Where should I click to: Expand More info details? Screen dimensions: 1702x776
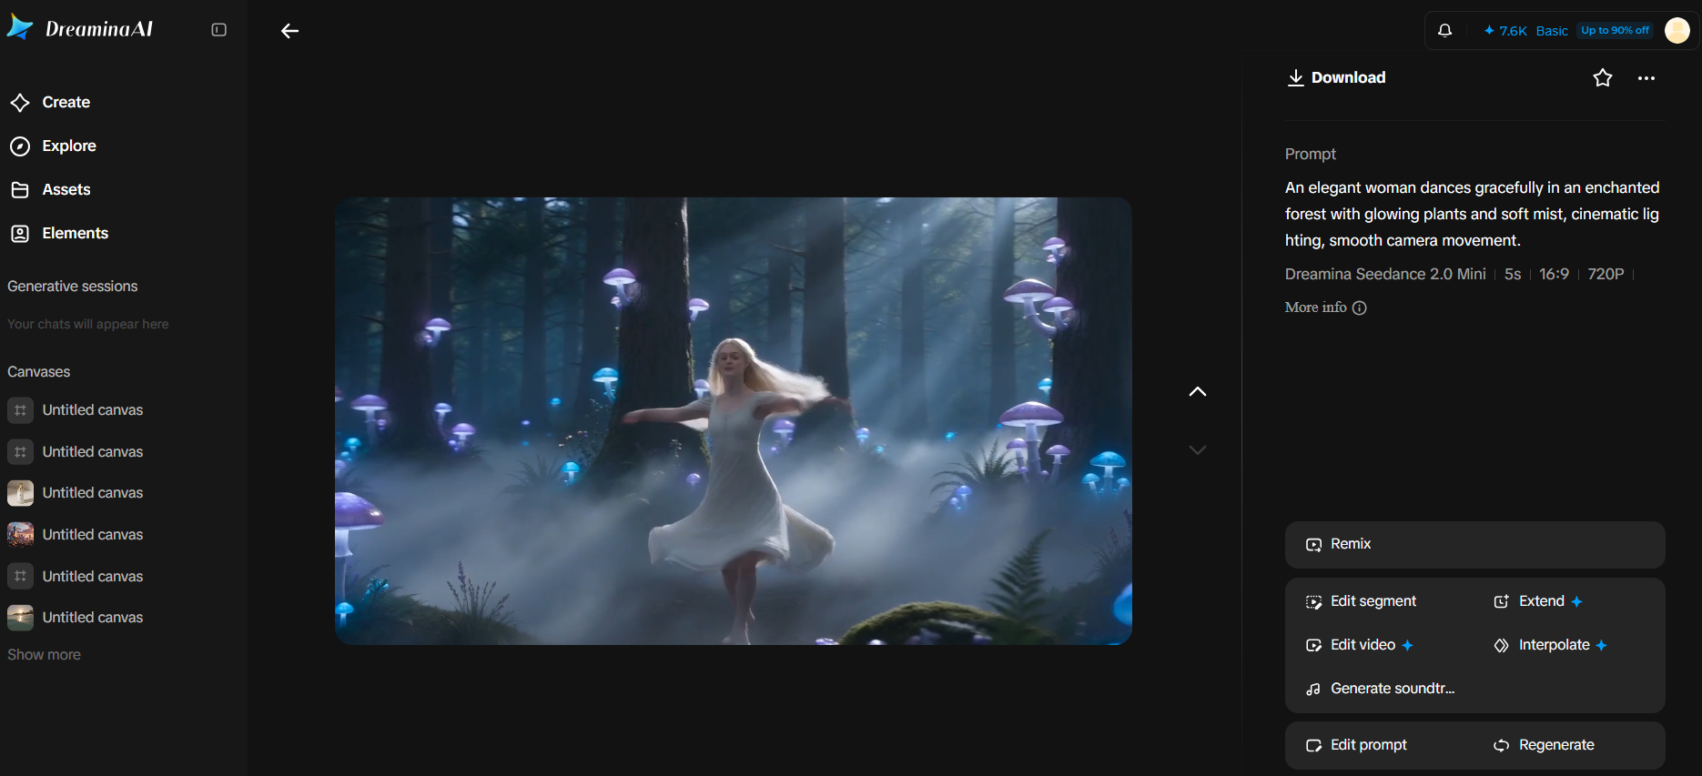1325,307
